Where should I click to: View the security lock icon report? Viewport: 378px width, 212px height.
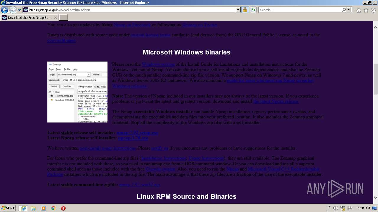pos(245,10)
